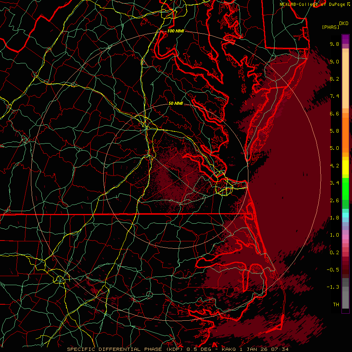Click the 4.2 value on the color scale

click(334, 166)
